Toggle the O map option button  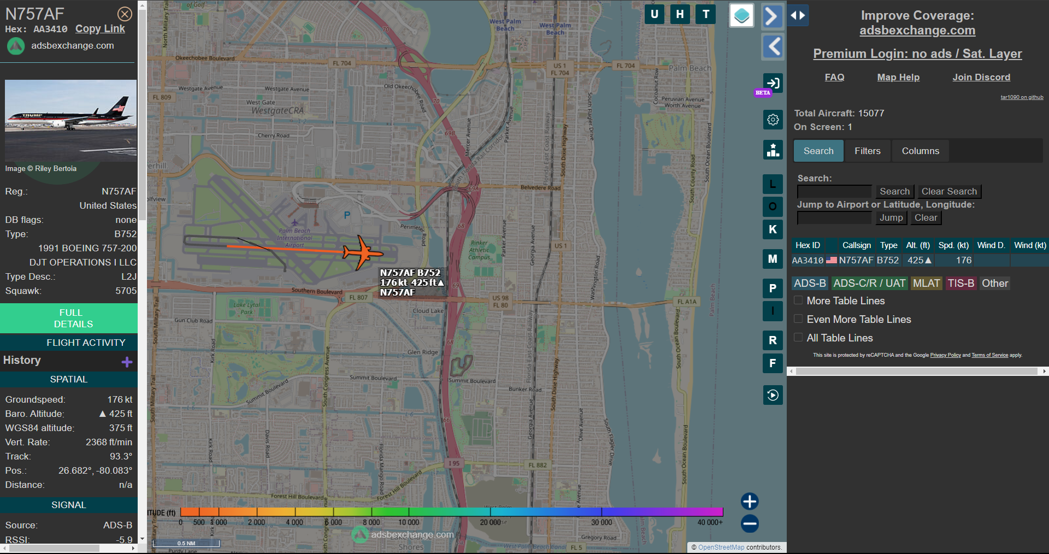tap(773, 207)
